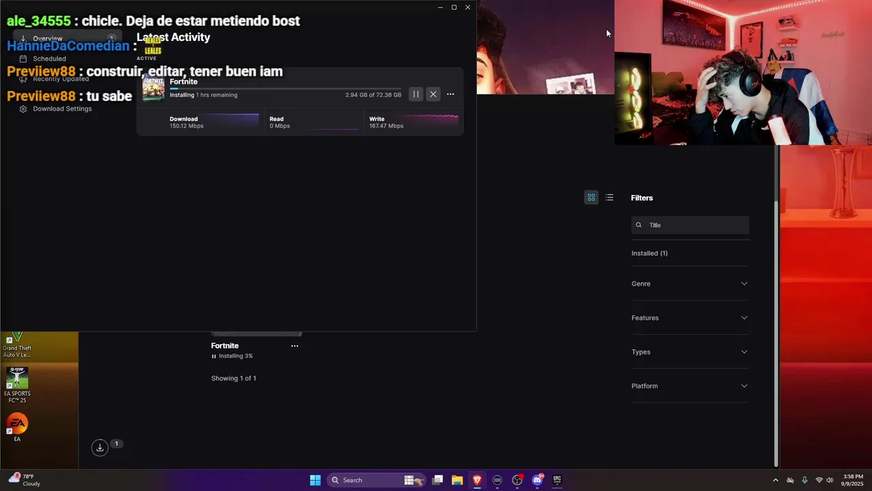Open the EA app desktop shortcut

pos(17,428)
